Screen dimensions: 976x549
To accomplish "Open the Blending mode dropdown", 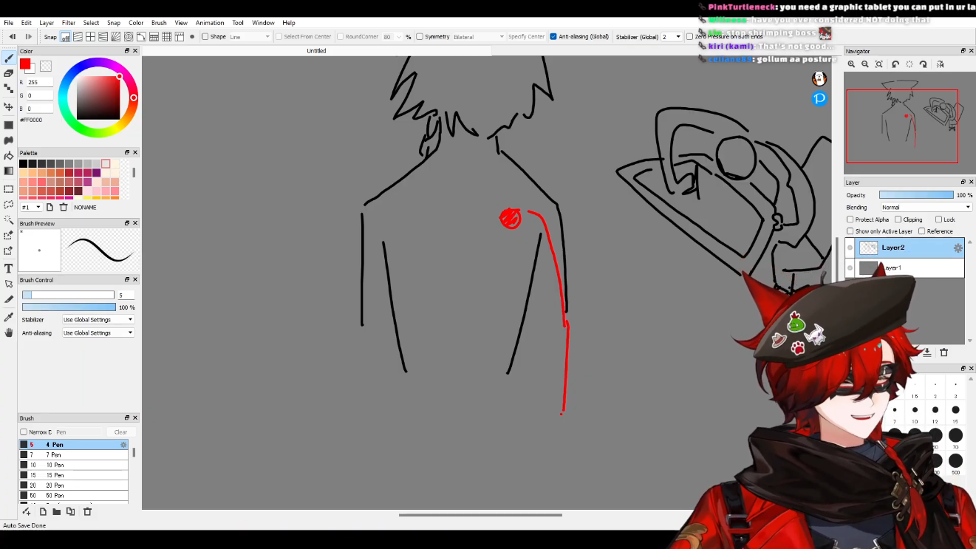I will pos(925,208).
